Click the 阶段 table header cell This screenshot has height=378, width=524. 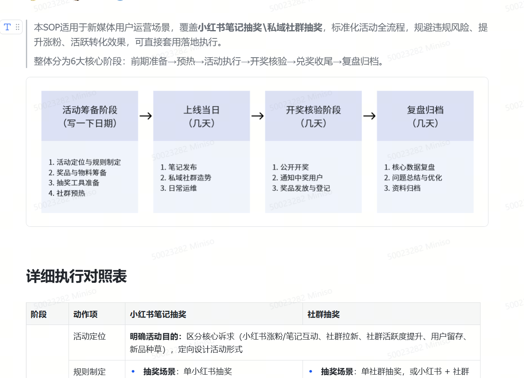[x=48, y=314]
